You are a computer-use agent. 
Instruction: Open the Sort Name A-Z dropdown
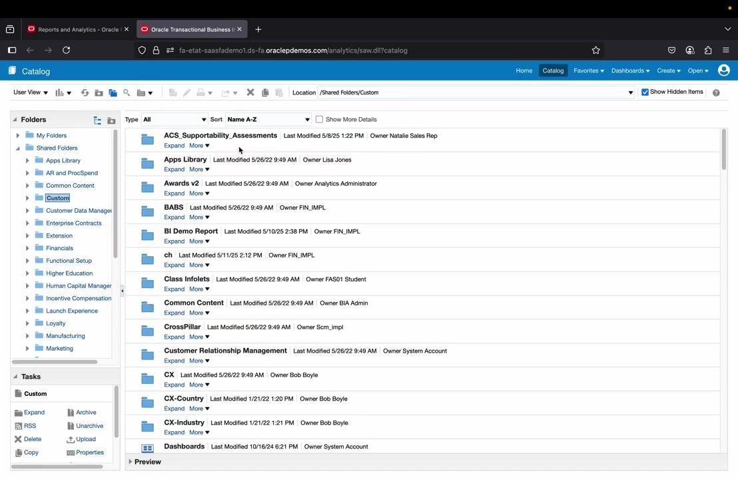pos(268,119)
